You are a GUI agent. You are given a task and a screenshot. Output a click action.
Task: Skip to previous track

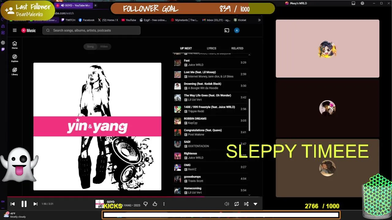(13, 204)
